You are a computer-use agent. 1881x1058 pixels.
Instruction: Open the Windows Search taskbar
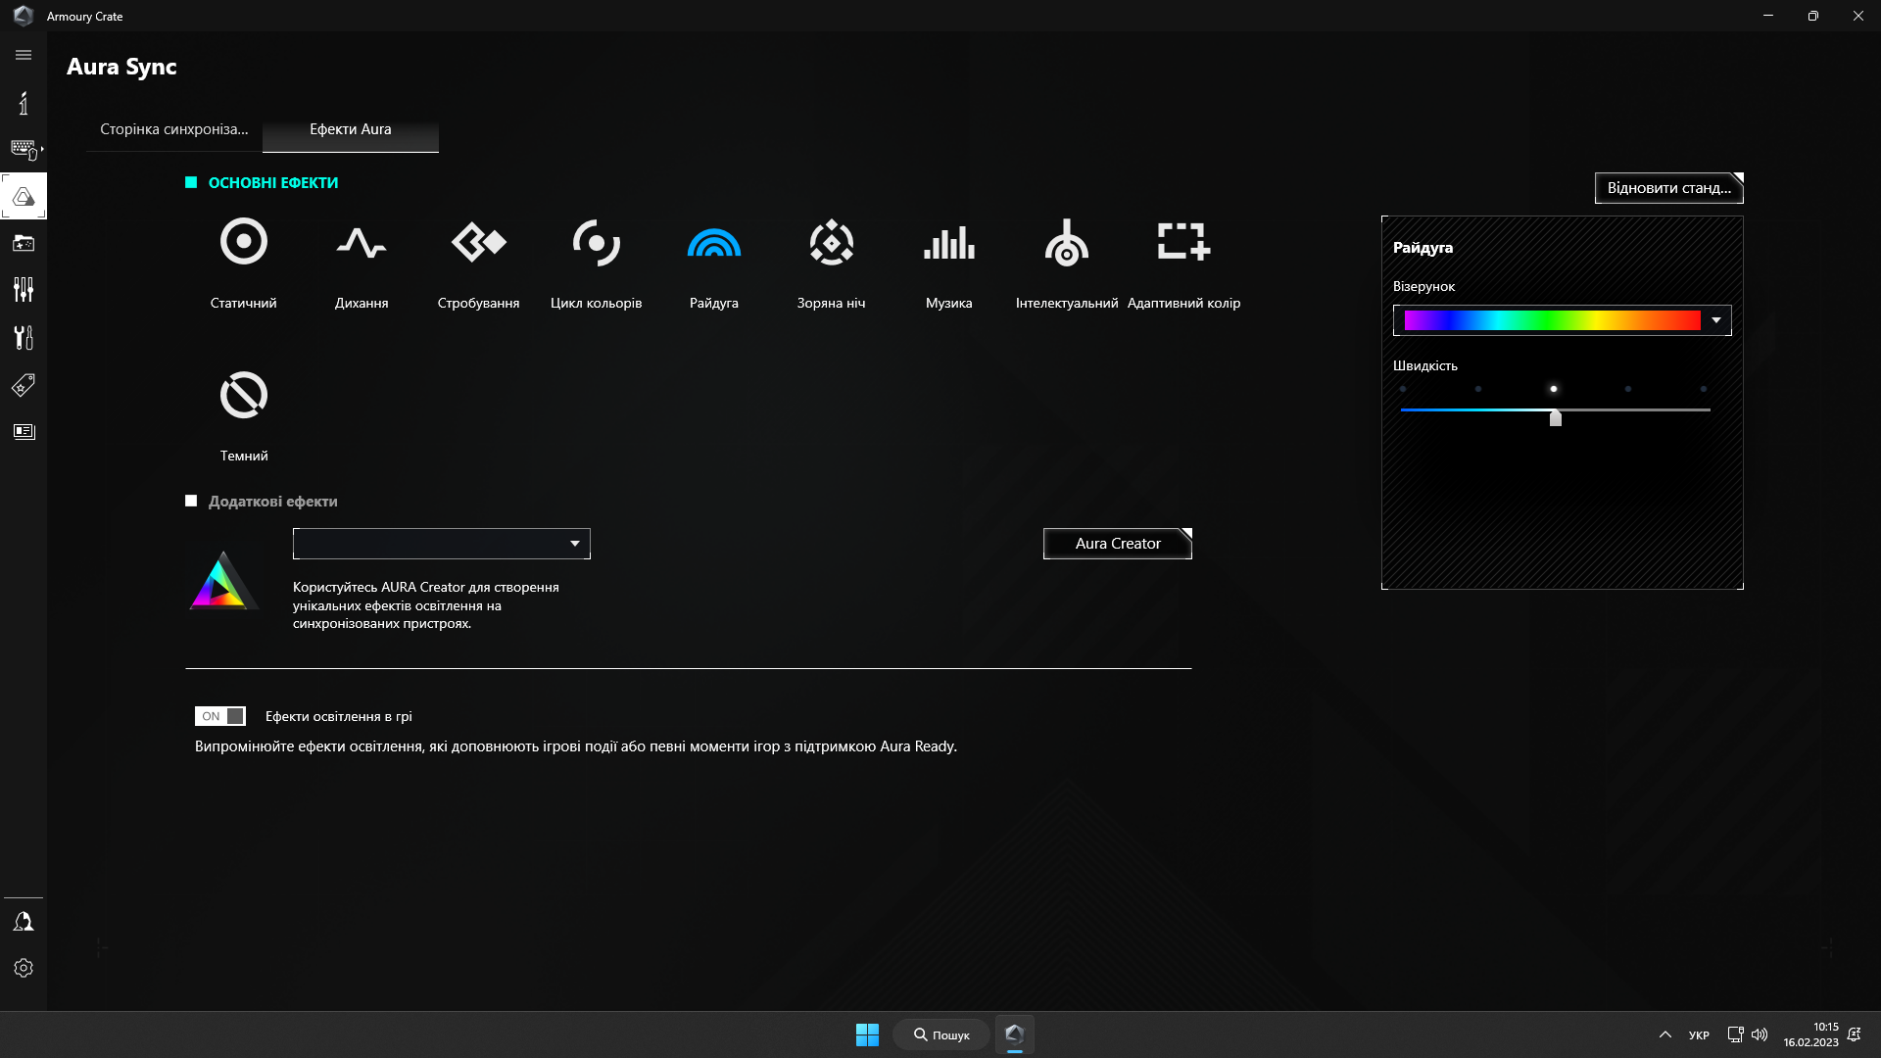[941, 1034]
